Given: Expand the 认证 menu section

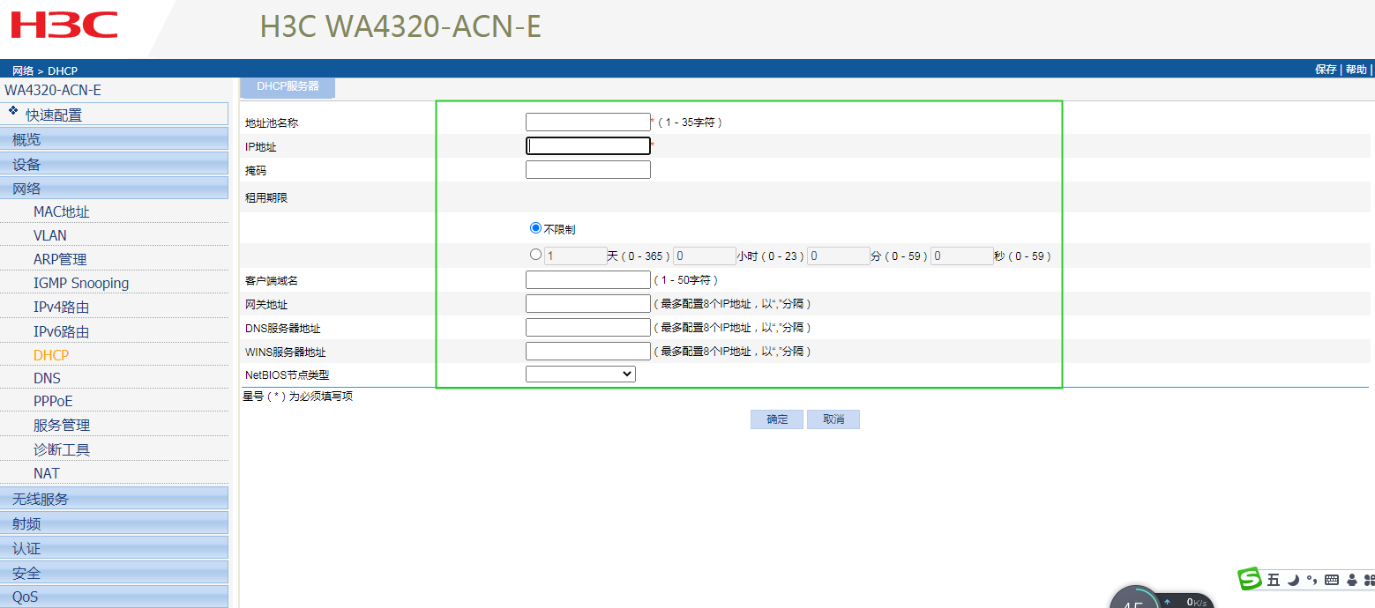Looking at the screenshot, I should point(115,548).
